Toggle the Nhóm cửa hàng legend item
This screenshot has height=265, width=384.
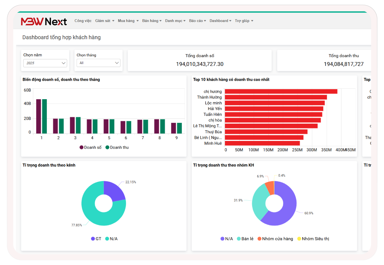(x=275, y=239)
